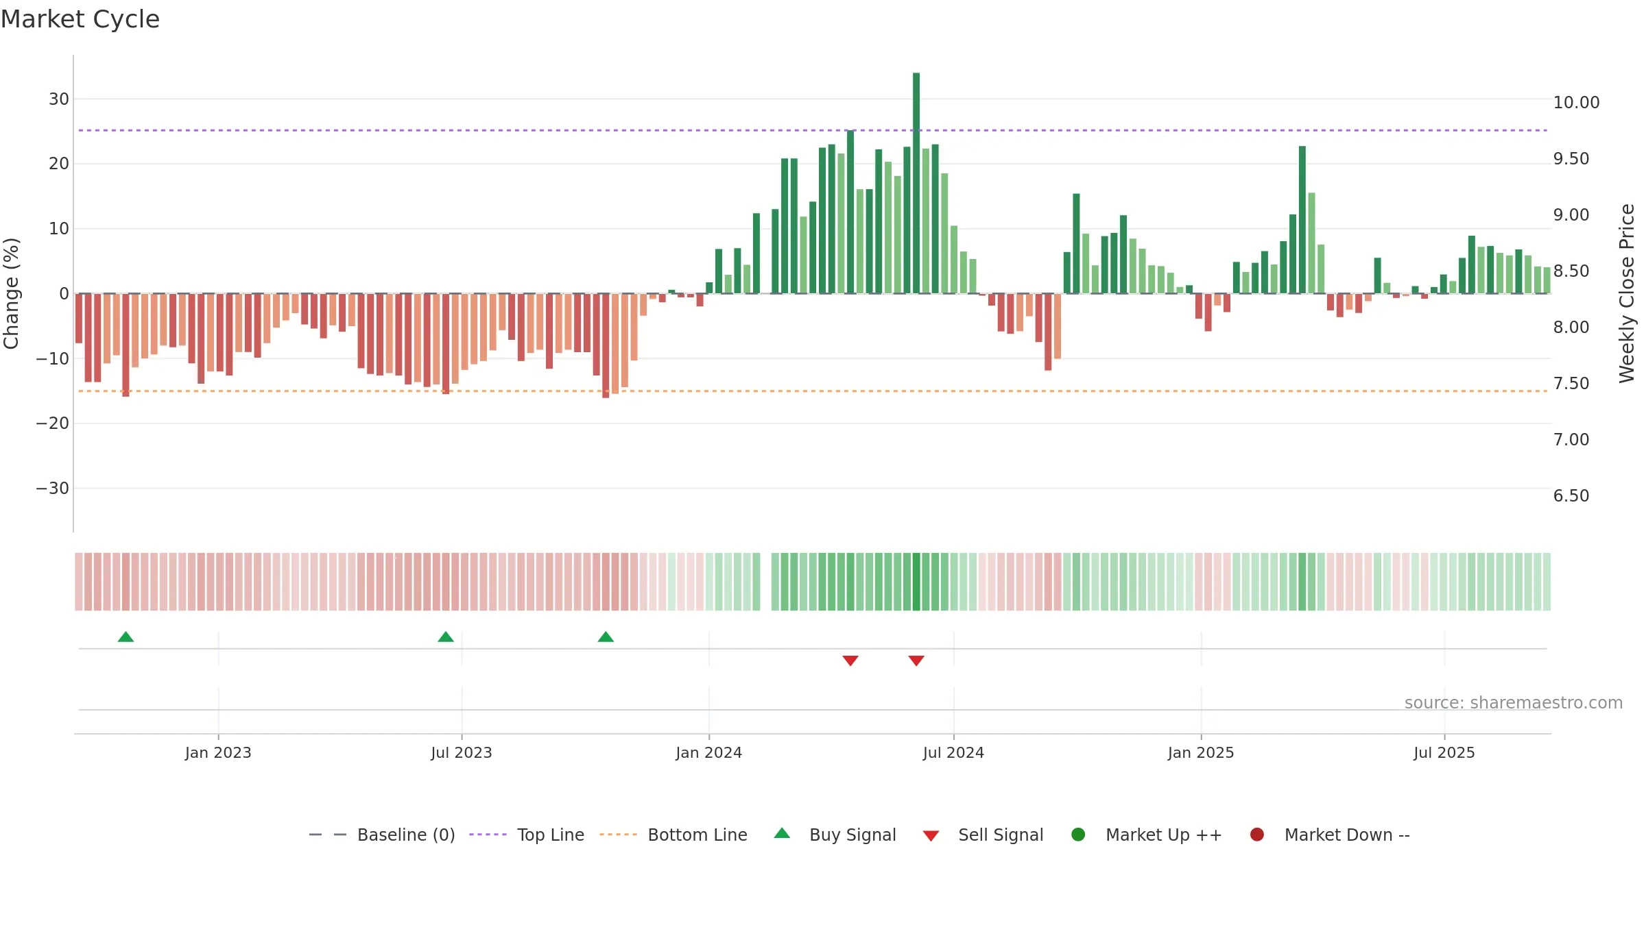Click the 10.00 price tick label
The height and width of the screenshot is (925, 1646).
click(1576, 103)
